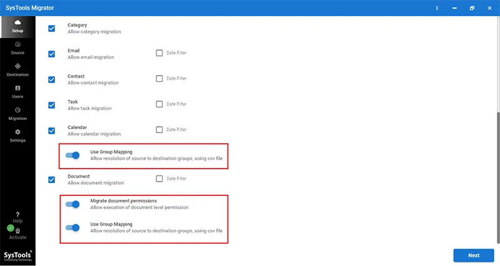Enable Date Filter for Email
This screenshot has height=266, width=500.
click(x=159, y=53)
